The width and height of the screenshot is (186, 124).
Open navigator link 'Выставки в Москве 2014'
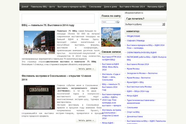(x=138, y=64)
